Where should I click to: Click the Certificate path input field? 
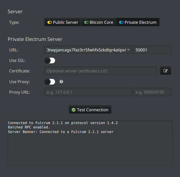100,71
